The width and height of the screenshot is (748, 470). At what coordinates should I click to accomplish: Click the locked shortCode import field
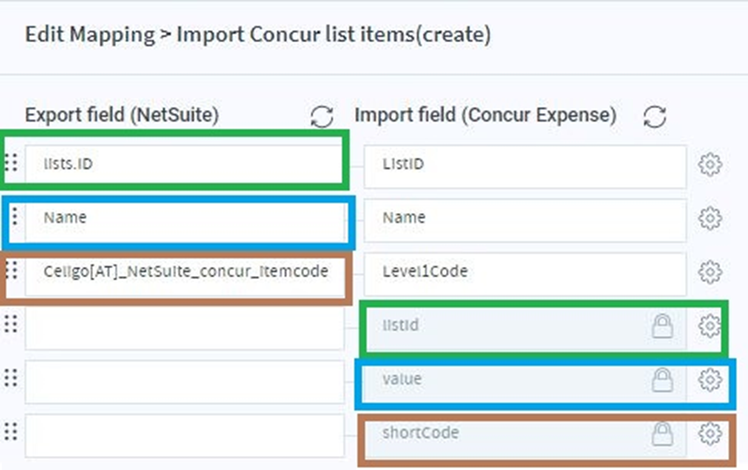(525, 436)
